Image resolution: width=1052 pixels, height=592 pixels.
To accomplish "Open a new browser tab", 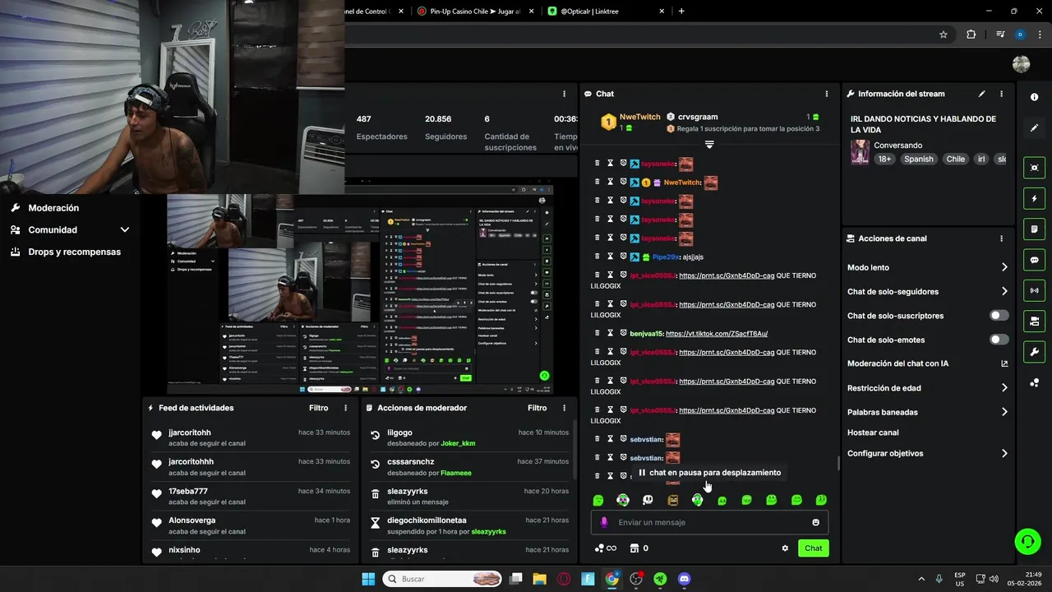I will 681,12.
